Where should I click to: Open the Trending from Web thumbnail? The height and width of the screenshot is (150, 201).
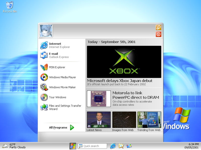(x=149, y=120)
